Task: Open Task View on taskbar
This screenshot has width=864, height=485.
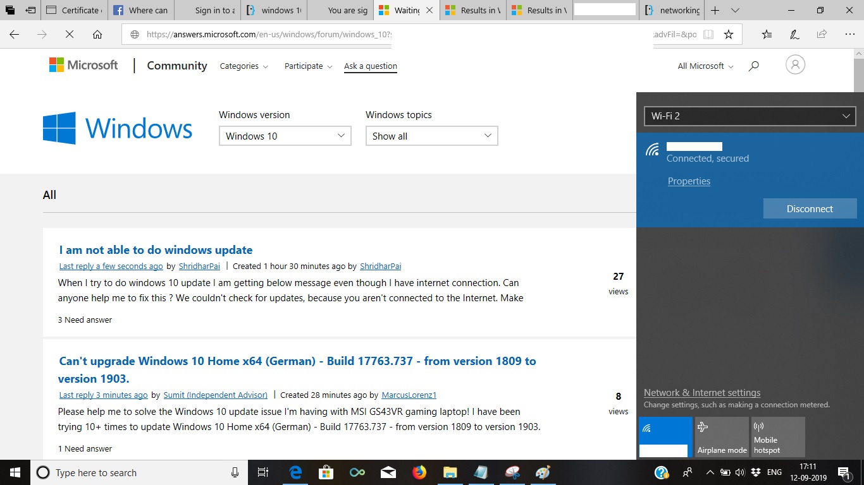Action: click(263, 472)
